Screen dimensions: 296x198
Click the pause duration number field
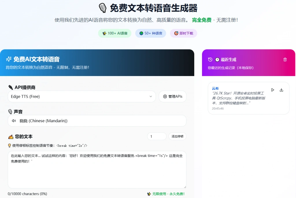point(156,136)
